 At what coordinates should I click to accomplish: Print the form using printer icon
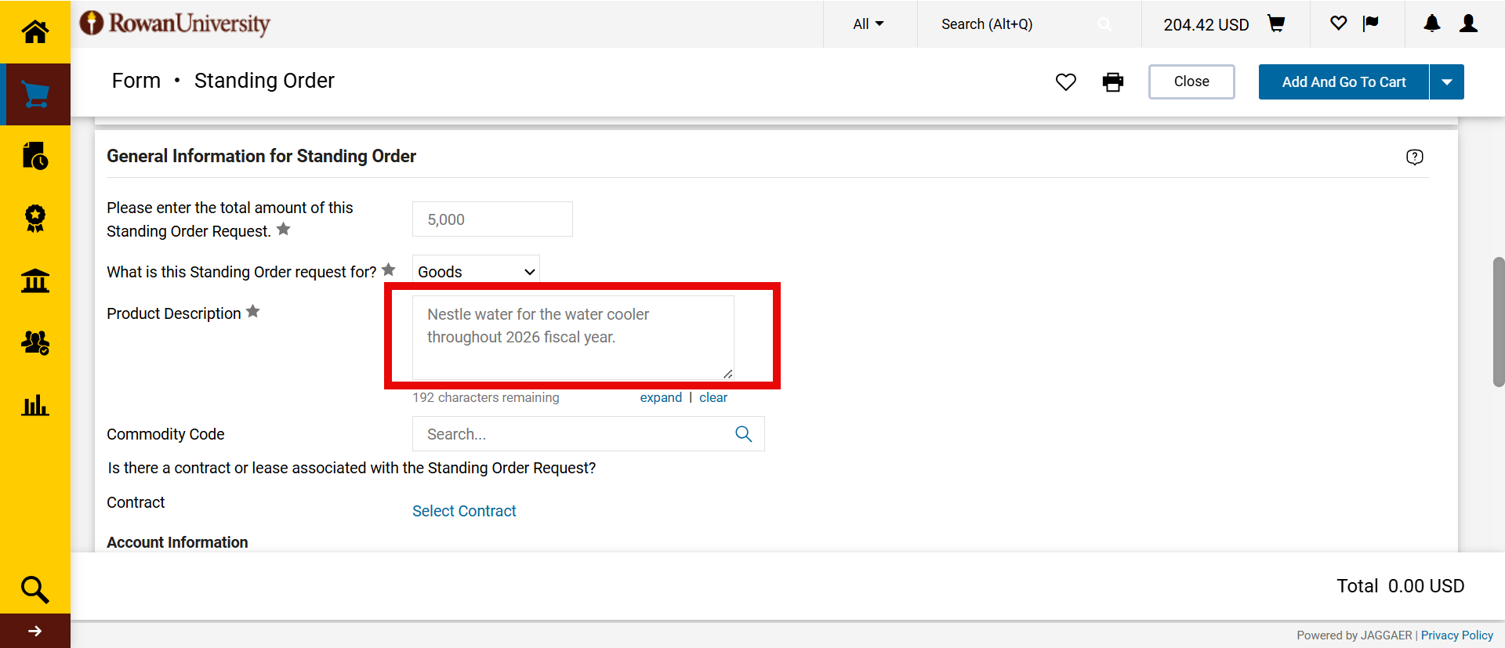(x=1113, y=82)
